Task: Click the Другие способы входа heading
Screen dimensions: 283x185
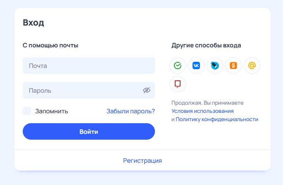Action: point(206,45)
